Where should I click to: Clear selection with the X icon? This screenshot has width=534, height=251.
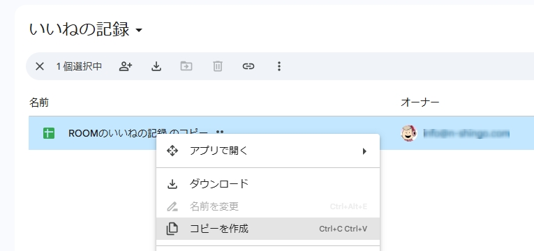[40, 66]
